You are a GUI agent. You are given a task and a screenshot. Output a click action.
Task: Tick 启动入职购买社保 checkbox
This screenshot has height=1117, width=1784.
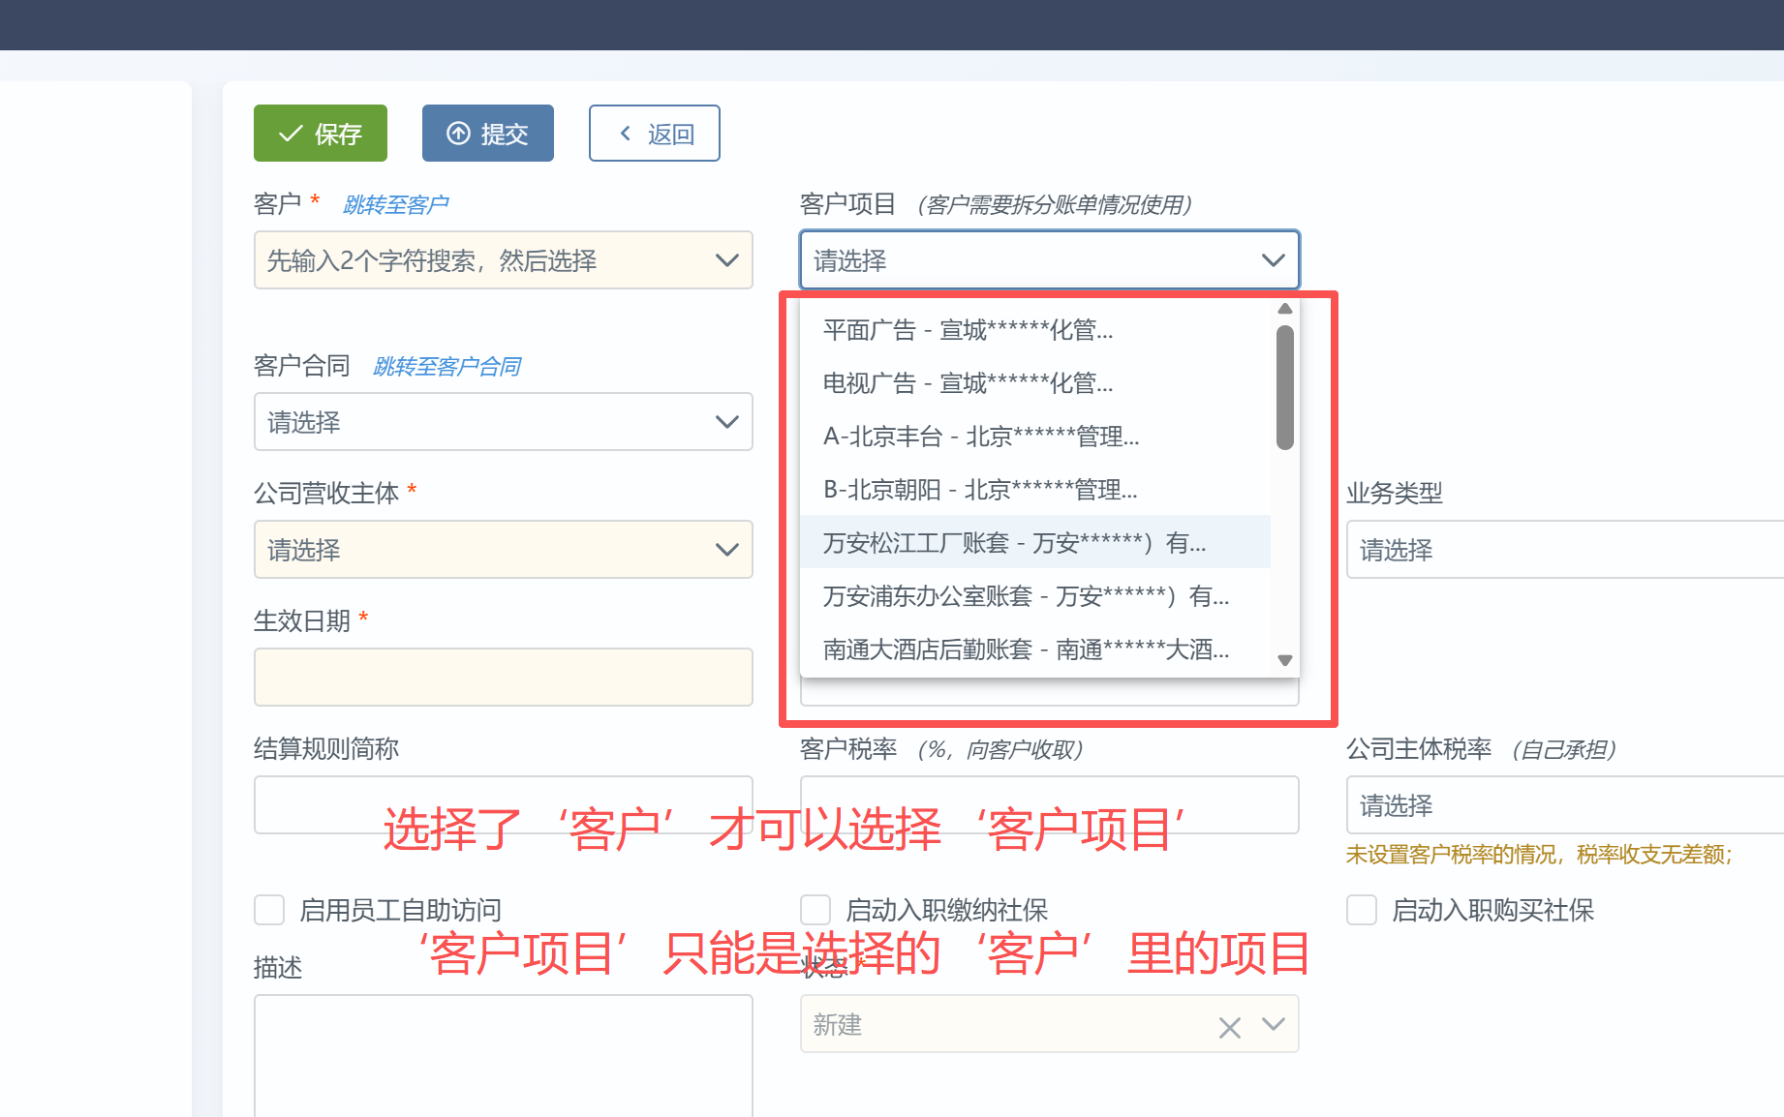coord(1362,910)
